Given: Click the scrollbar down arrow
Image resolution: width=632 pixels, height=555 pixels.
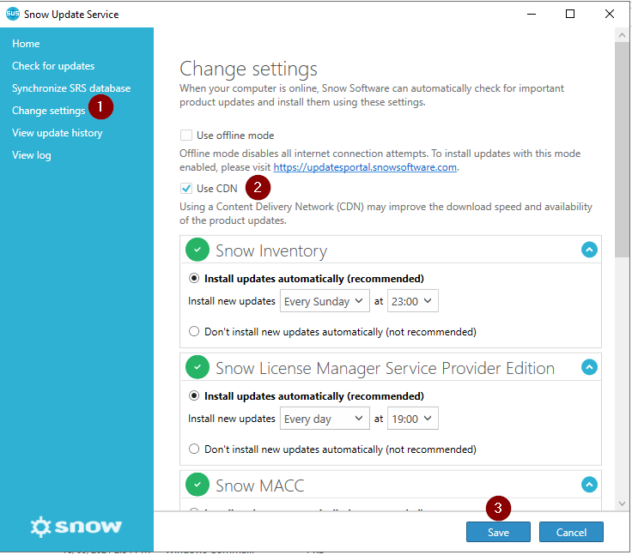Looking at the screenshot, I should [x=622, y=504].
